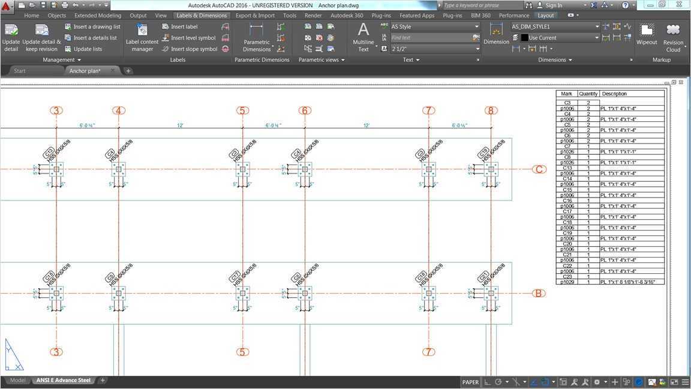Toggle 2D object snap in status bar
The width and height of the screenshot is (691, 389).
(545, 382)
